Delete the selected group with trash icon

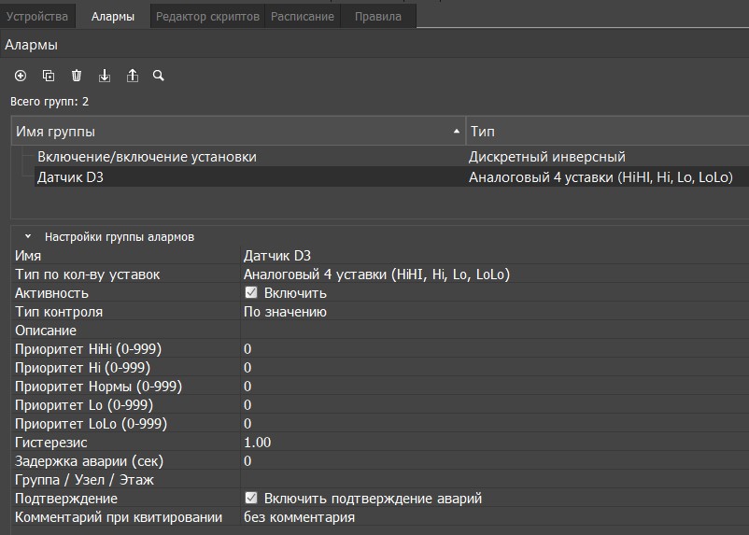(x=77, y=76)
